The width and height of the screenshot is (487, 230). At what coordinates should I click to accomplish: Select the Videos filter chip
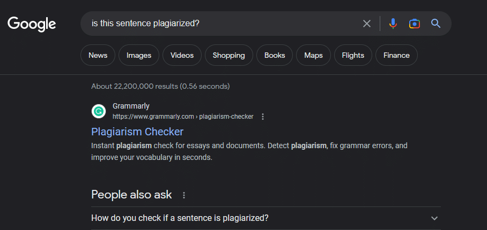click(182, 55)
